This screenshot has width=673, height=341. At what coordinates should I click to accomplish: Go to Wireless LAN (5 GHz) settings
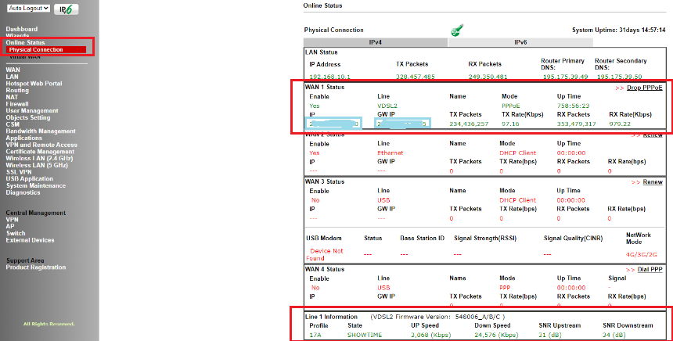point(38,165)
